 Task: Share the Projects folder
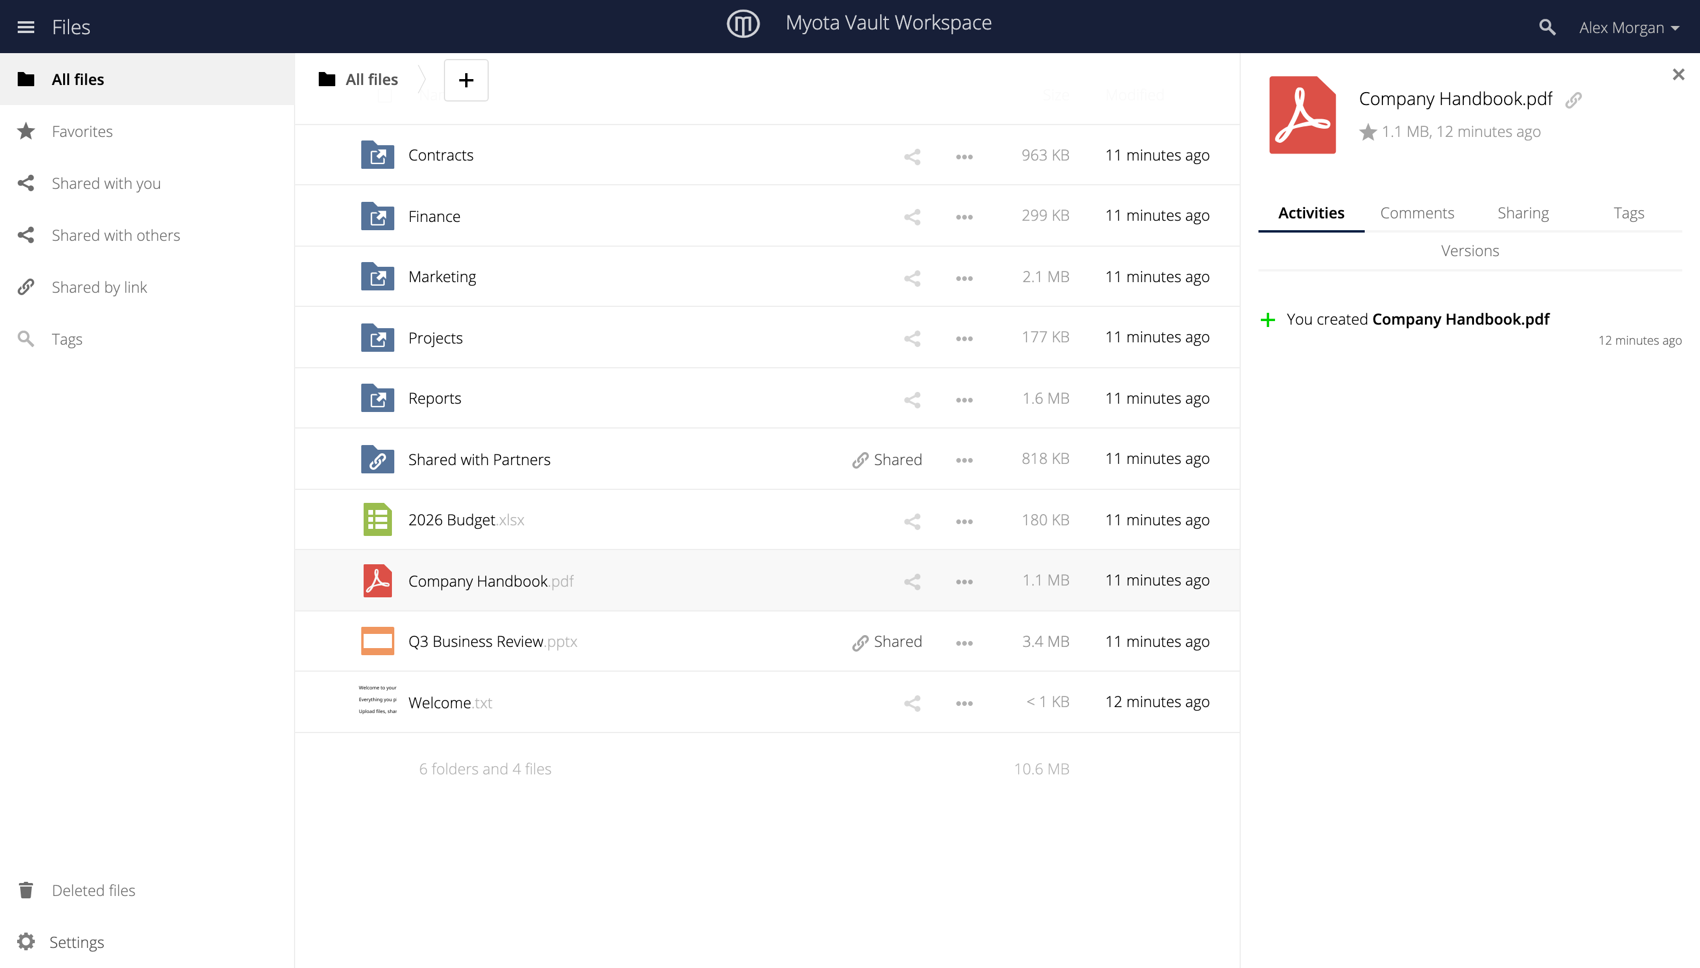click(912, 338)
